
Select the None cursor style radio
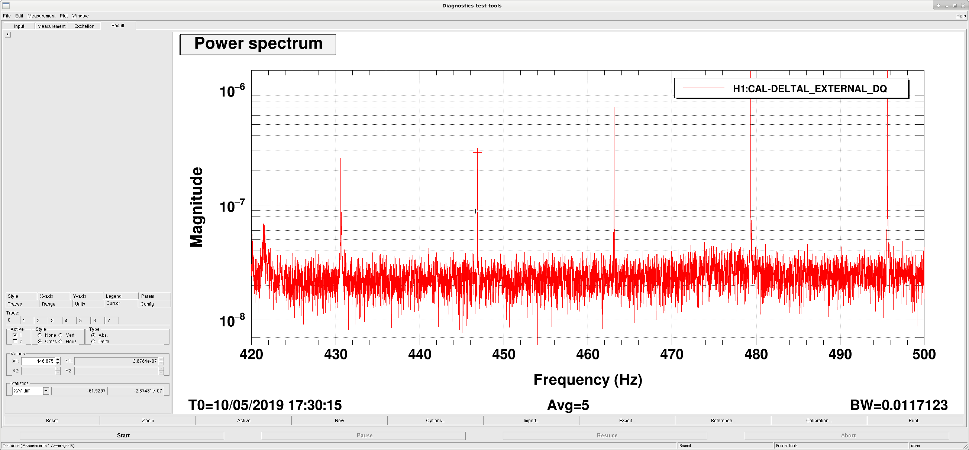(40, 335)
